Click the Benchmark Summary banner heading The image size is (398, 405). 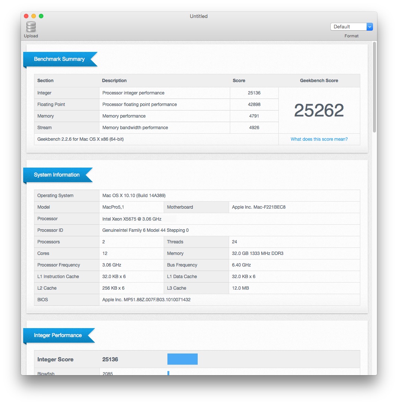click(59, 59)
